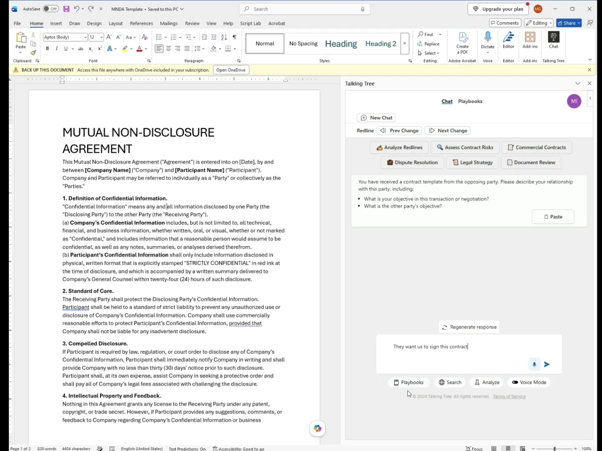
Task: Open the Change Case dropdown
Action: [131, 37]
